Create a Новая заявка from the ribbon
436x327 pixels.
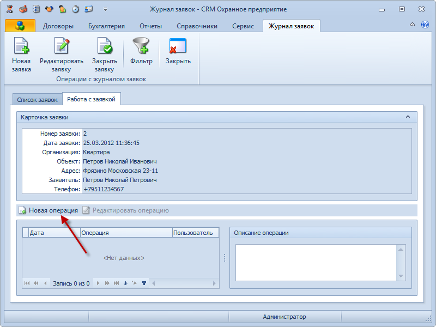click(21, 55)
